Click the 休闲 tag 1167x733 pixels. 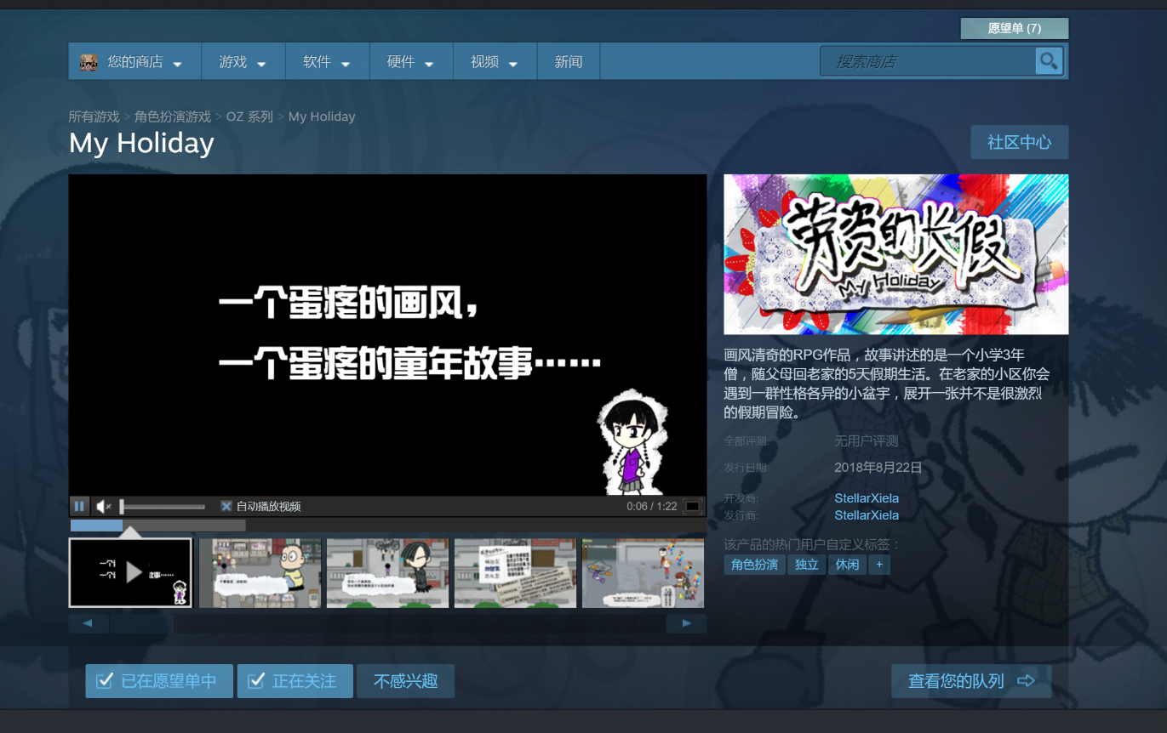[x=848, y=565]
